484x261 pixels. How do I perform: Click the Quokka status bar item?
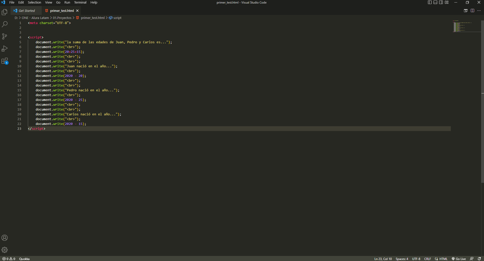[24, 259]
